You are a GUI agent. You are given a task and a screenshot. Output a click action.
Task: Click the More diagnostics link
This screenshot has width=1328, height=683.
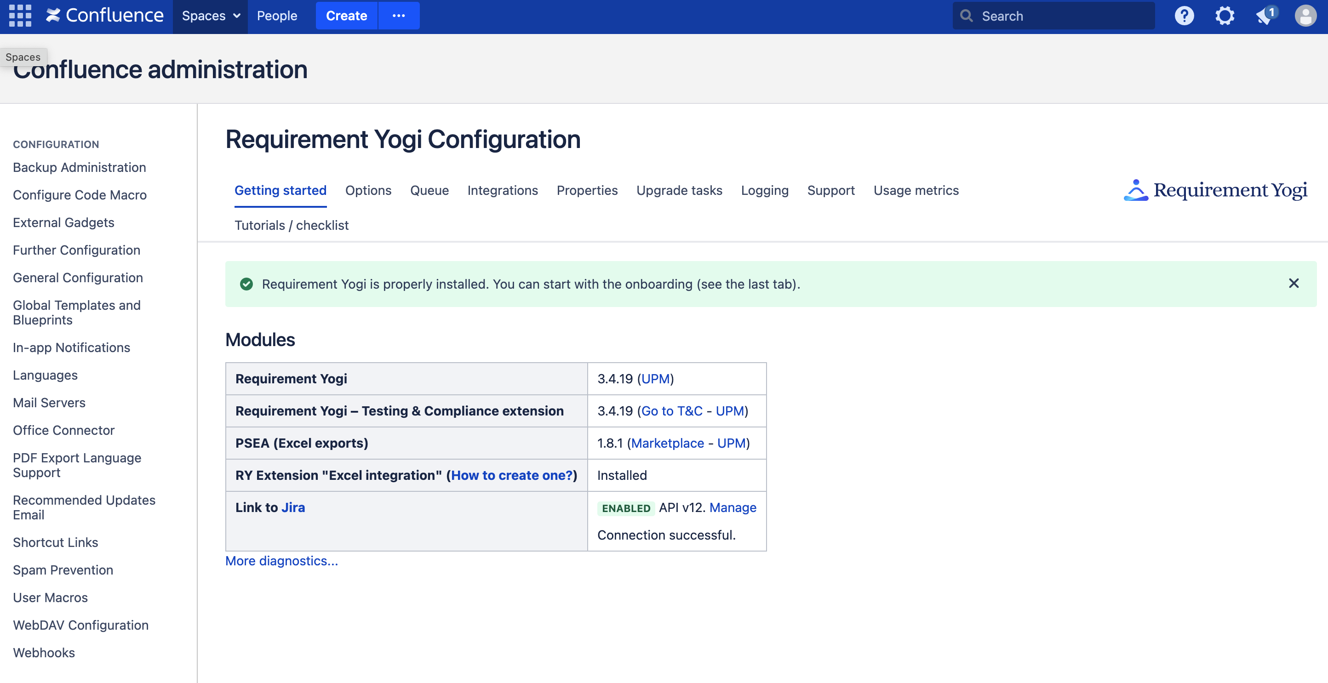[281, 561]
